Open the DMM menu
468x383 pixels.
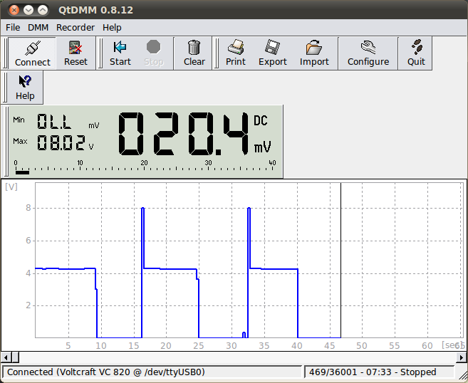pos(38,27)
